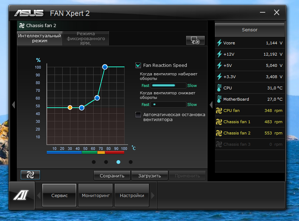Image resolution: width=299 pixels, height=221 pixels.
Task: Click the Vcore 1,144 V value
Action: click(274, 43)
